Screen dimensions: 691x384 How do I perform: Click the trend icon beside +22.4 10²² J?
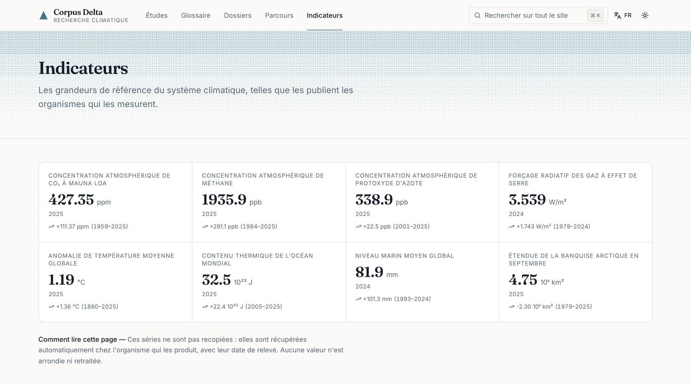click(x=205, y=307)
